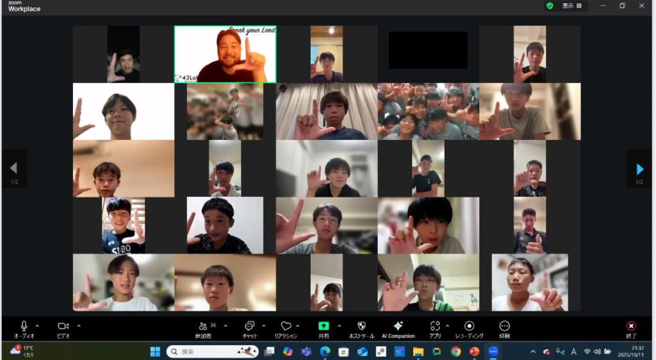Image resolution: width=656 pixels, height=360 pixels.
Task: Open the 表示 view layout menu
Action: [572, 6]
